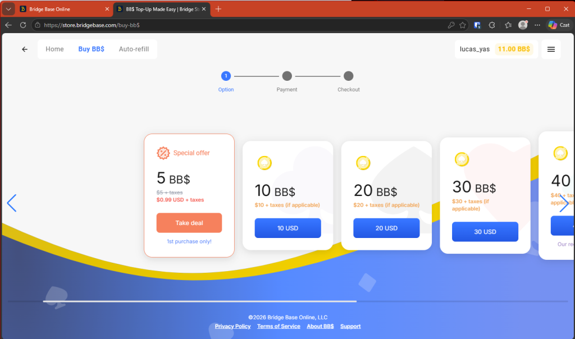Open the browser profile avatar
The width and height of the screenshot is (575, 339).
[523, 25]
